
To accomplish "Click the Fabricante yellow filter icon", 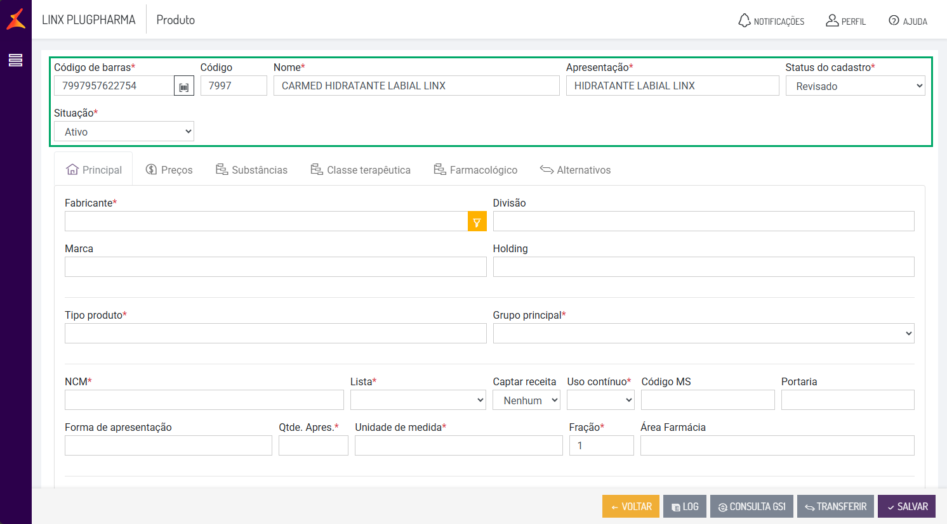I will pyautogui.click(x=477, y=221).
